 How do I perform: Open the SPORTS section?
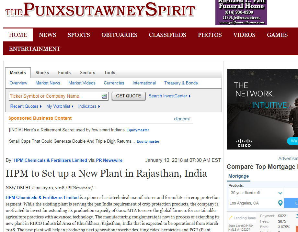coord(79,35)
